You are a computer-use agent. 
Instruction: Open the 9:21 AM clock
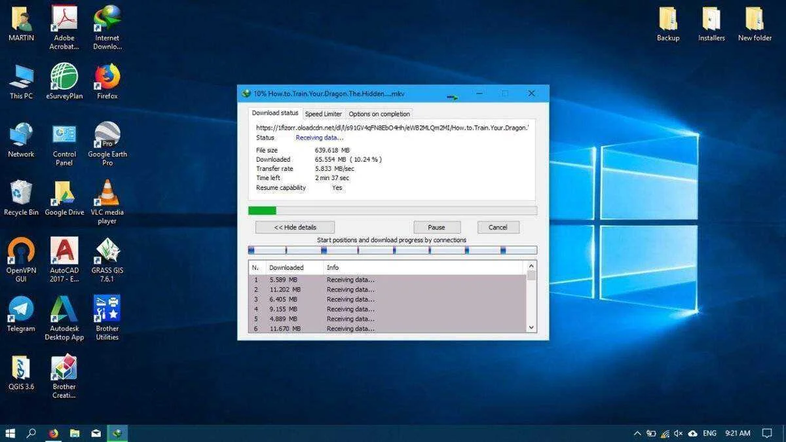[x=738, y=433]
